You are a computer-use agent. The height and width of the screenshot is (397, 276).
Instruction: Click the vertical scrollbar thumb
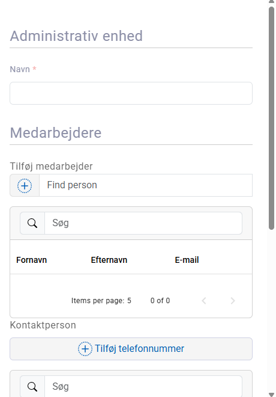271,118
